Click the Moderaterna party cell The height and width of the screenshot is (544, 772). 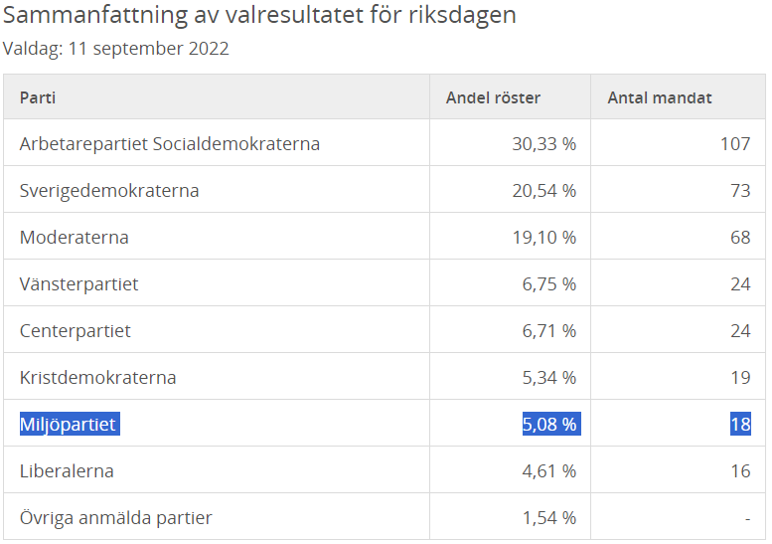[x=75, y=238]
